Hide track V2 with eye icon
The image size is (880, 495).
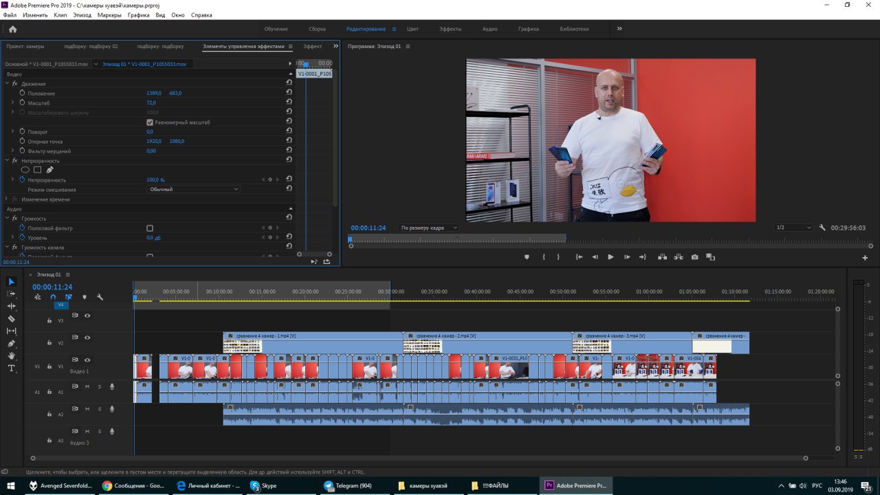tap(87, 338)
